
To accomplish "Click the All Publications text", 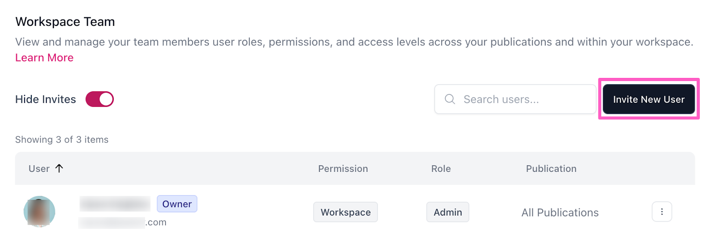I will point(560,213).
